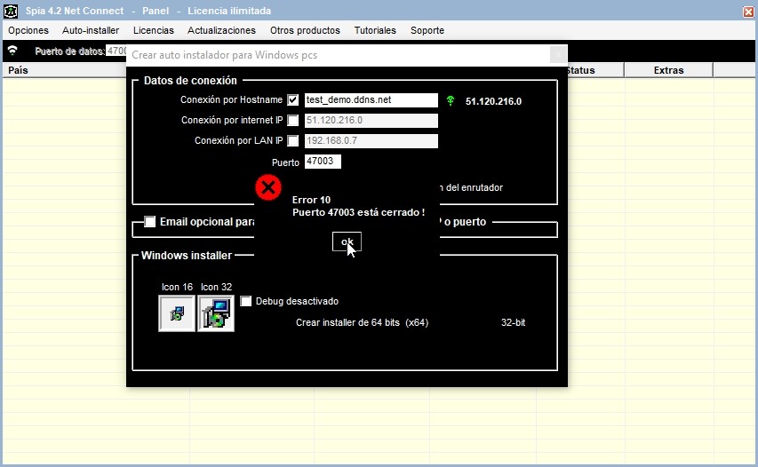This screenshot has height=467, width=758.
Task: Dismiss the Error 10 message with ok
Action: pos(347,241)
